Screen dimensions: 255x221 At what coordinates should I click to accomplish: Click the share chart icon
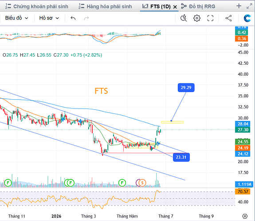click(228, 18)
